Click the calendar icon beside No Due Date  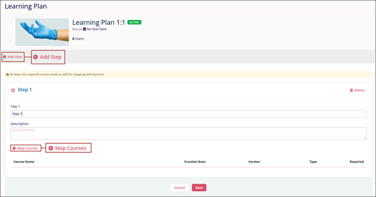pos(84,29)
